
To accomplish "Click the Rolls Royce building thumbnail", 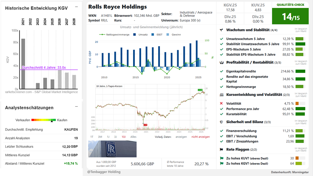I will click(112, 149).
